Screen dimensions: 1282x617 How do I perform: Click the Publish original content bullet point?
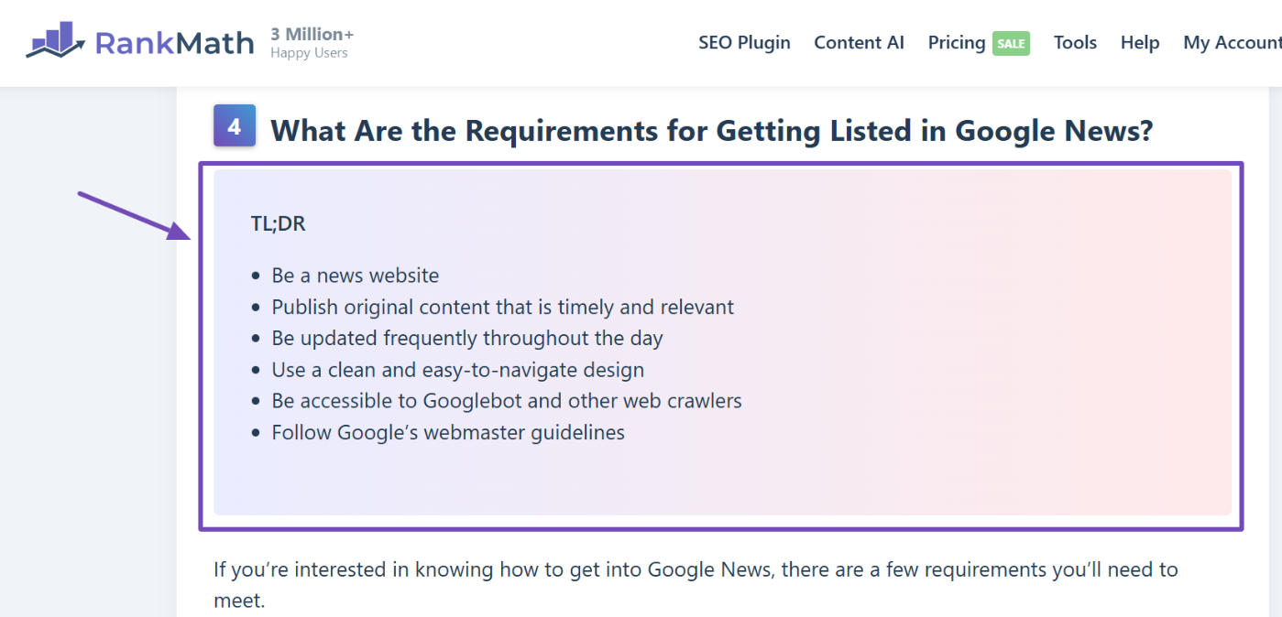point(502,307)
